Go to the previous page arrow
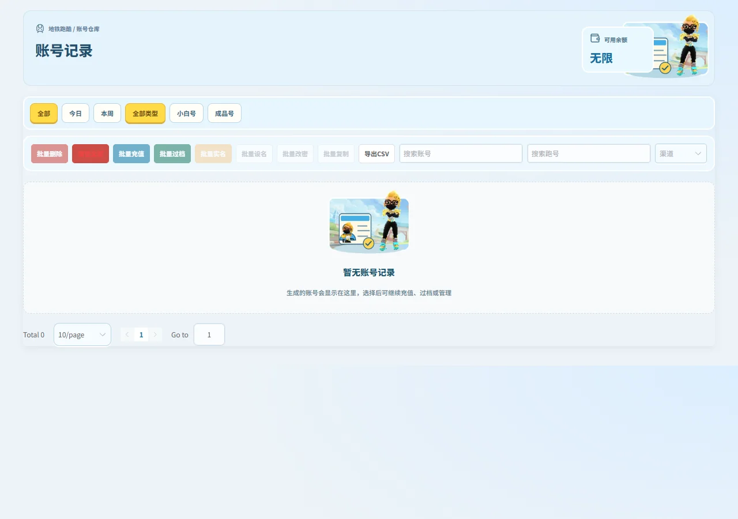 coord(127,334)
